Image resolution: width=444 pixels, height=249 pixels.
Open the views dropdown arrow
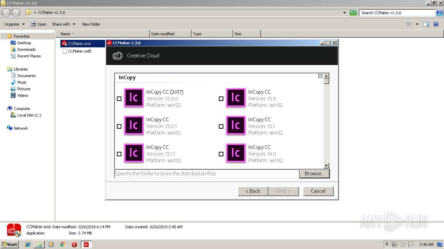[417, 24]
